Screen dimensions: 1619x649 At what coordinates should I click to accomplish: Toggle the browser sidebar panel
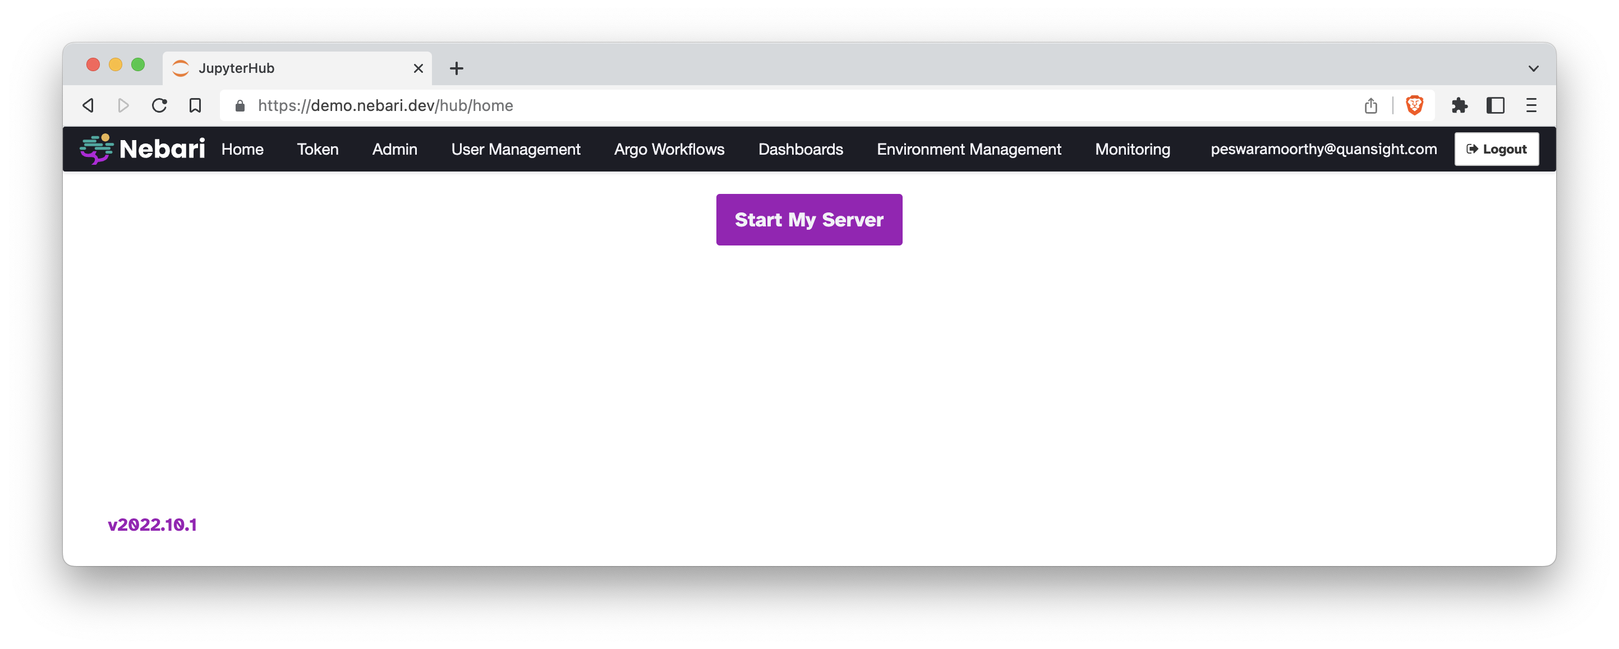pos(1495,105)
